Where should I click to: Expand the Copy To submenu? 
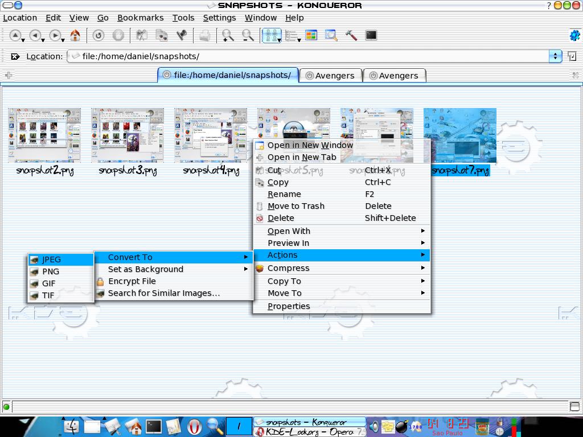(x=342, y=281)
